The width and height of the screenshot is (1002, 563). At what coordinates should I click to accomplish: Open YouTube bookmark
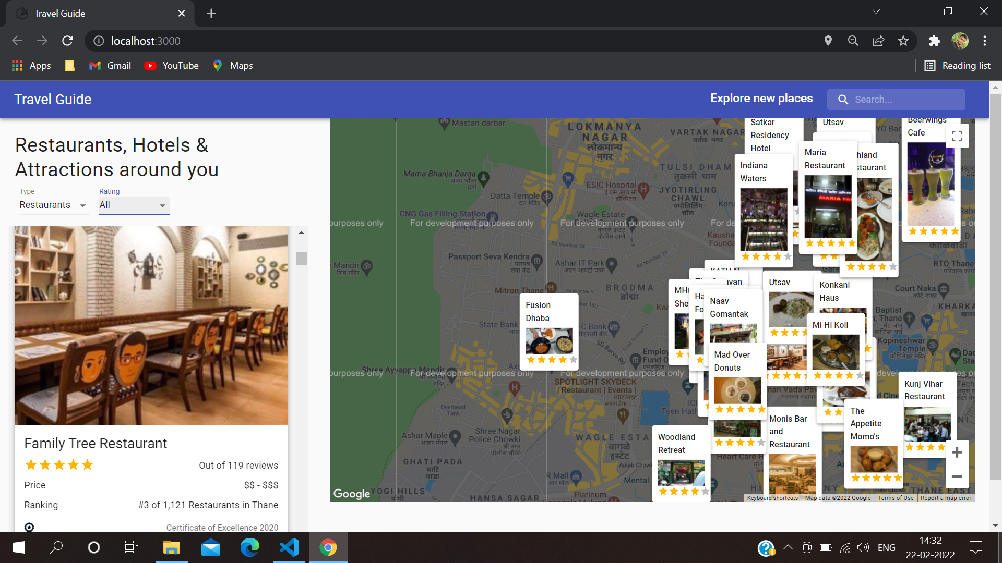pos(172,66)
